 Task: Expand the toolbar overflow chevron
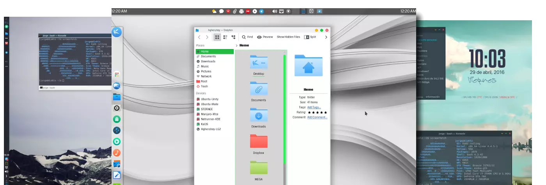326,37
